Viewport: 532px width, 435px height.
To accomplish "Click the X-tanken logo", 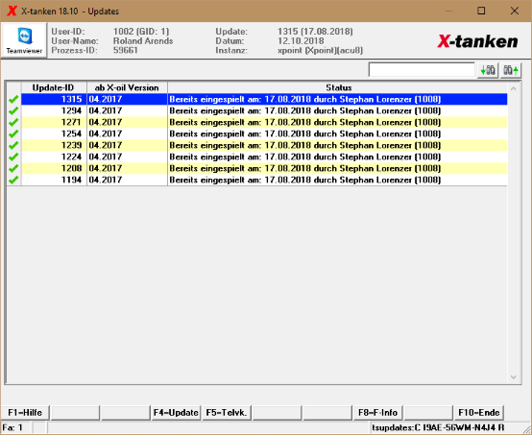I will pos(477,41).
